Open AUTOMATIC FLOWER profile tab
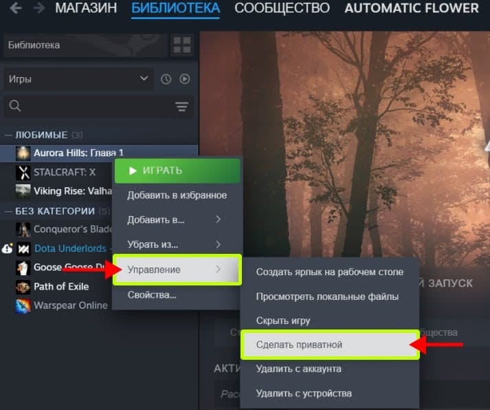This screenshot has height=410, width=490. click(412, 8)
